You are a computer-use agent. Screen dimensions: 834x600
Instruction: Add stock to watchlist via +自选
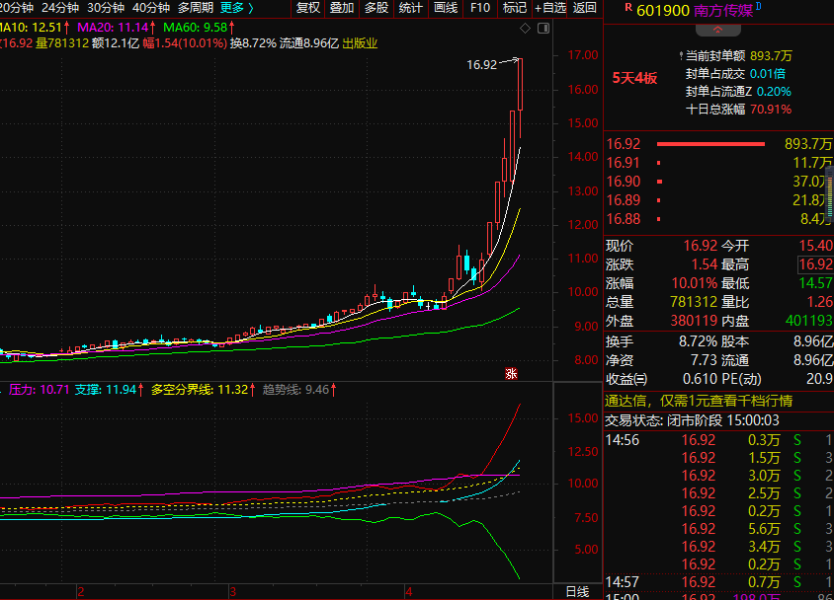tap(549, 8)
